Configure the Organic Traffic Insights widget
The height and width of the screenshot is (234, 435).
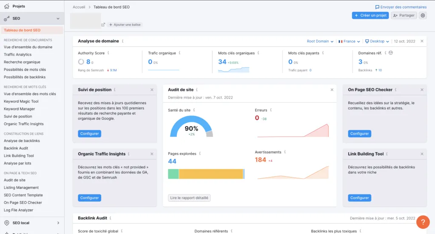(89, 198)
